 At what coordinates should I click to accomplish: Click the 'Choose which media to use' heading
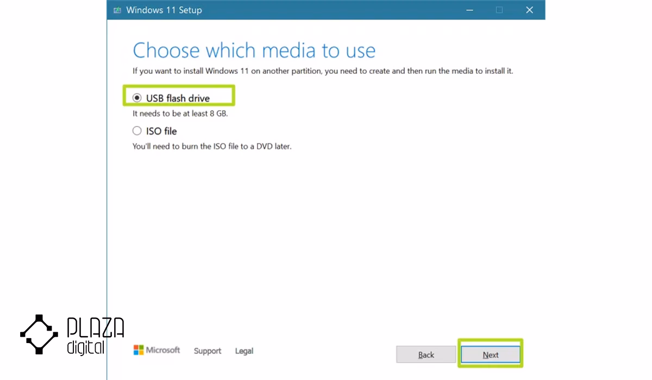coord(254,50)
